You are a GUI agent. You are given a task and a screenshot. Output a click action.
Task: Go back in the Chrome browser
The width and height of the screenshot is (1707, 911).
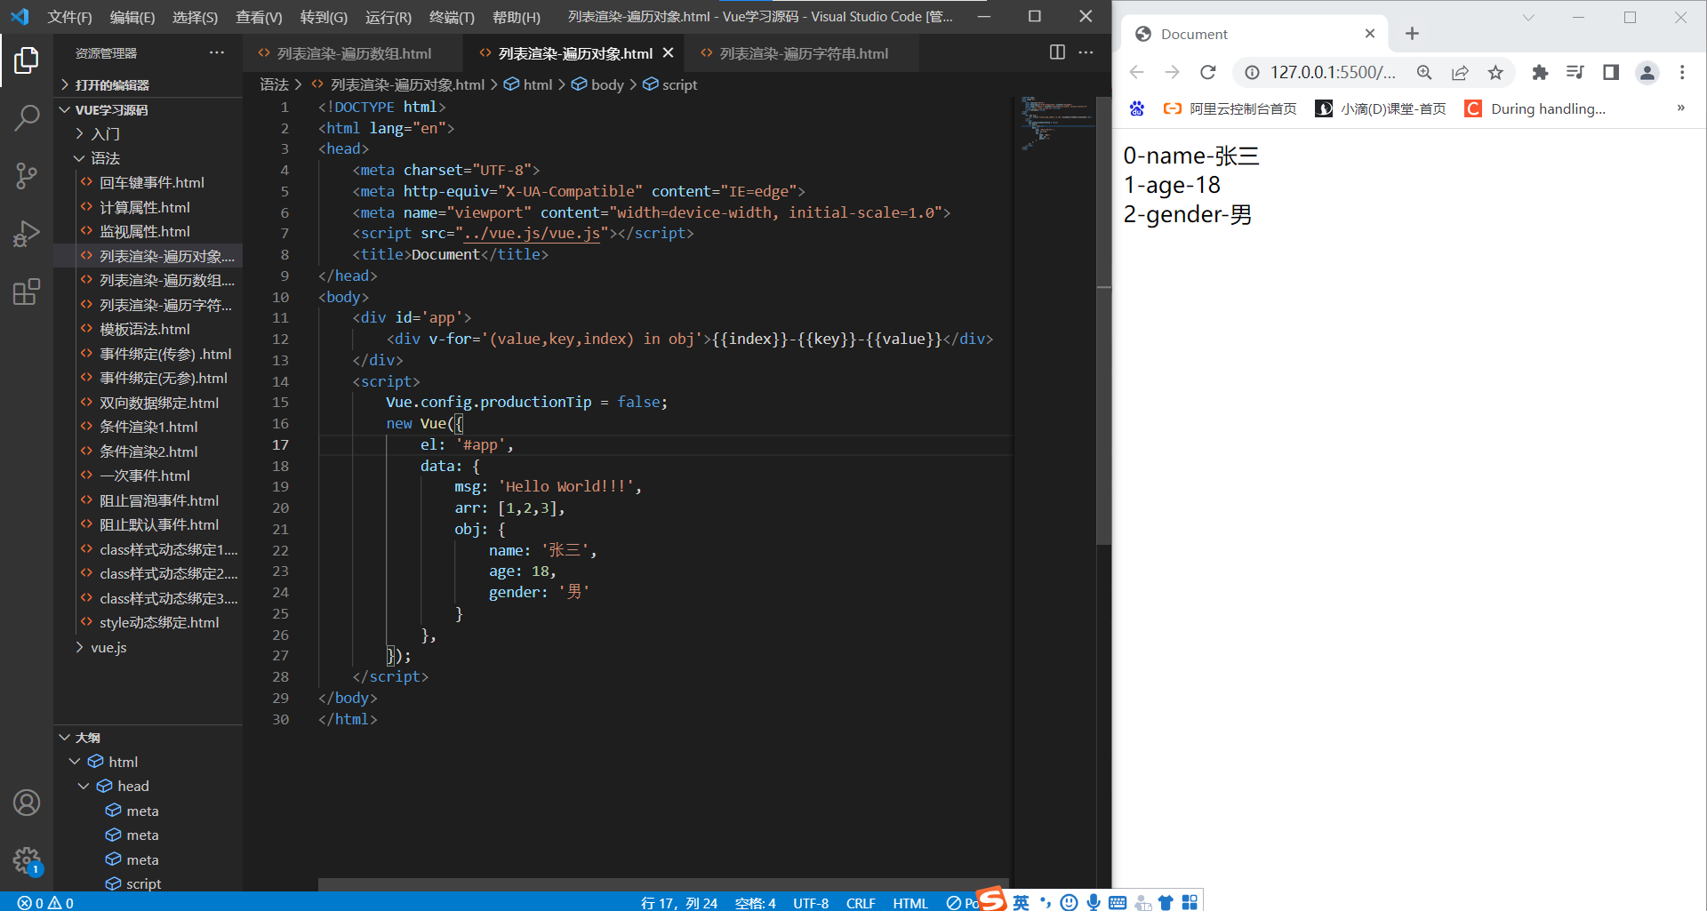coord(1137,73)
